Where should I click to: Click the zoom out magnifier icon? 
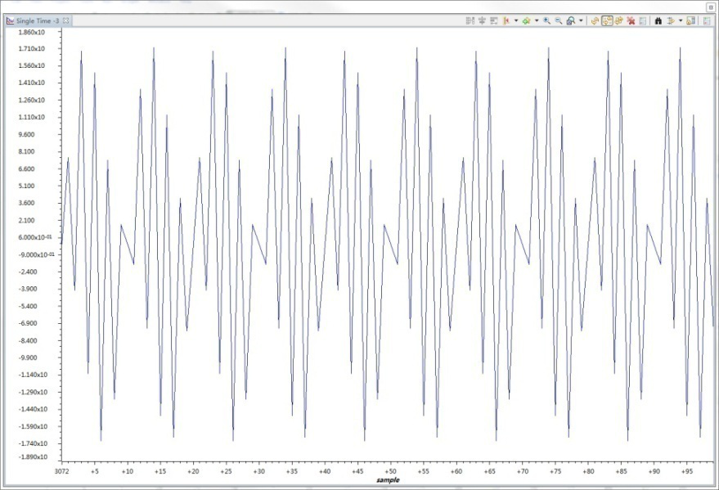pyautogui.click(x=559, y=20)
